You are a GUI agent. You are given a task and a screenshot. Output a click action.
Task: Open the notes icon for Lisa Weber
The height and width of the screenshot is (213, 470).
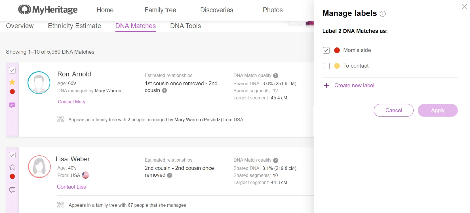click(12, 190)
